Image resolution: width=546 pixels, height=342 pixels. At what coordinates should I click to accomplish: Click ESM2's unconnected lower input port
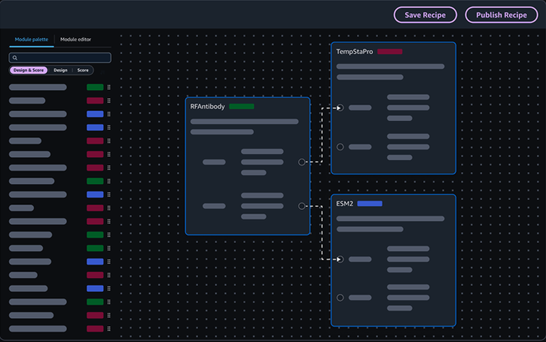click(340, 298)
